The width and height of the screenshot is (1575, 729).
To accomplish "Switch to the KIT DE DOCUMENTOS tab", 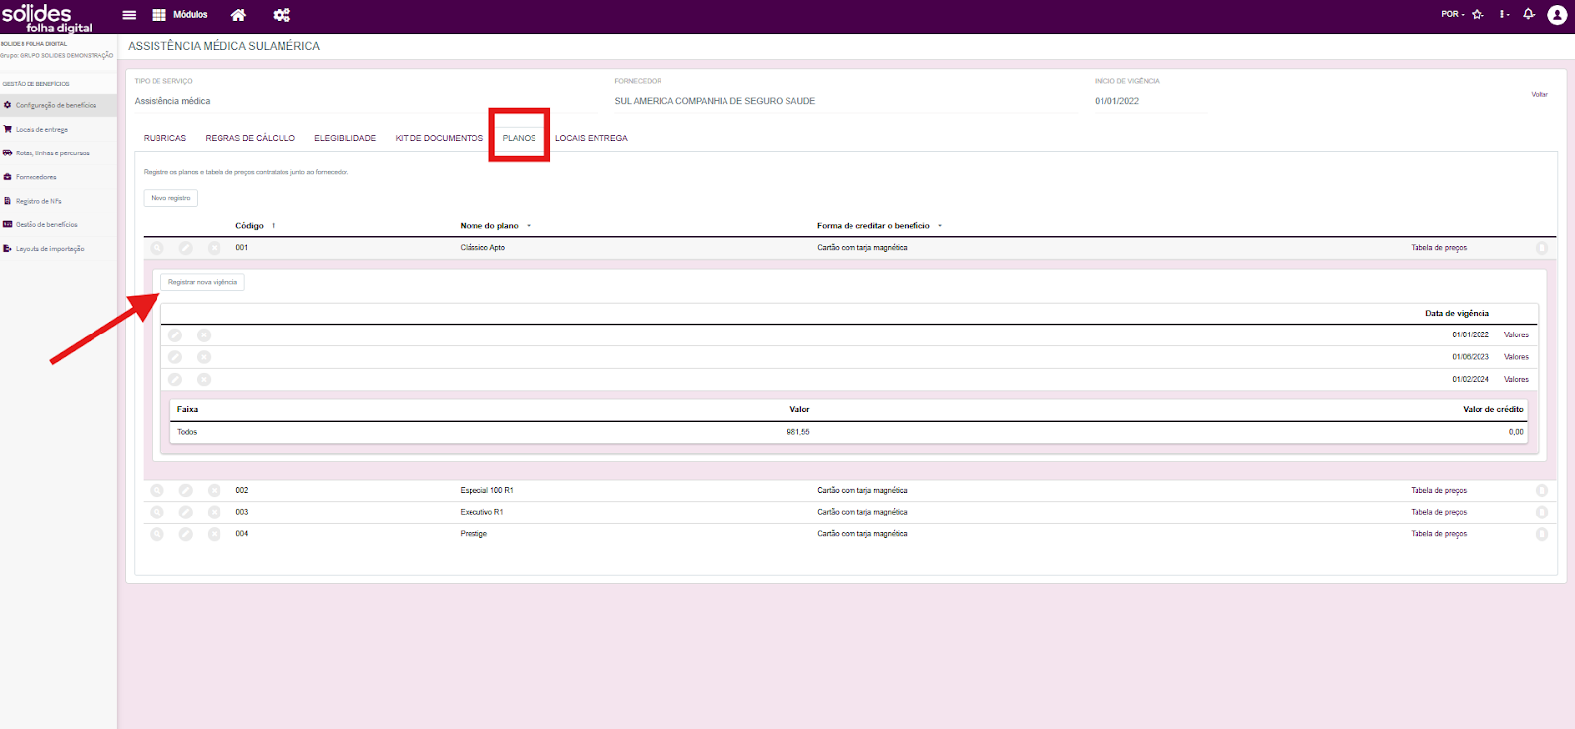I will coord(439,138).
